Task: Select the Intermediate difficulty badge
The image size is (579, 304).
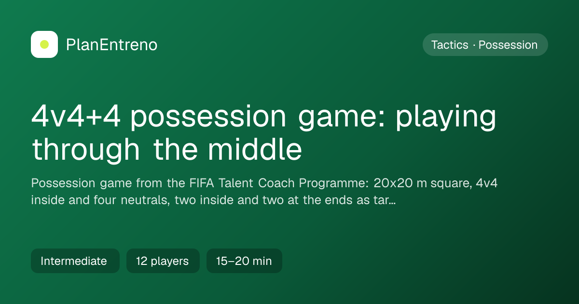Action: click(75, 261)
